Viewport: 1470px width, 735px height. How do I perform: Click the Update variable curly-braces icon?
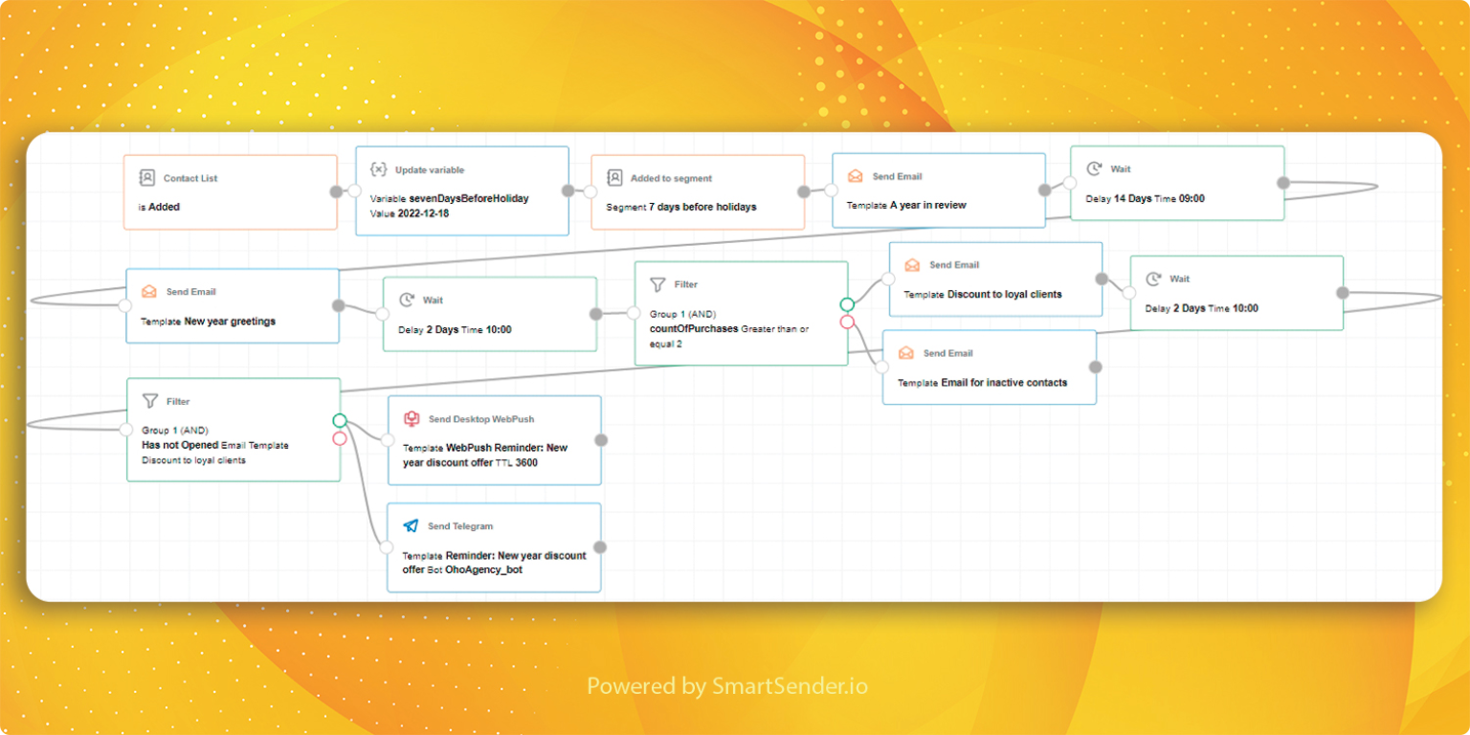[x=378, y=169]
